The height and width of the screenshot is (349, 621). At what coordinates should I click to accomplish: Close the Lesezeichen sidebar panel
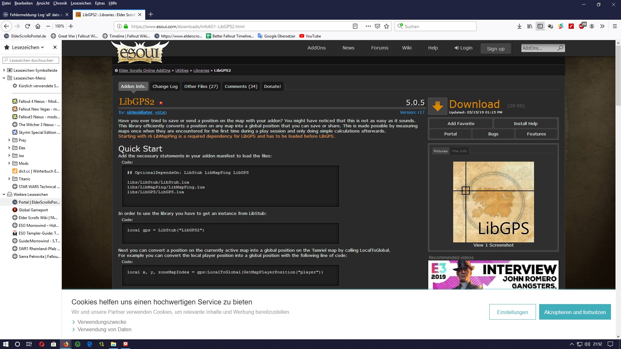(x=55, y=47)
